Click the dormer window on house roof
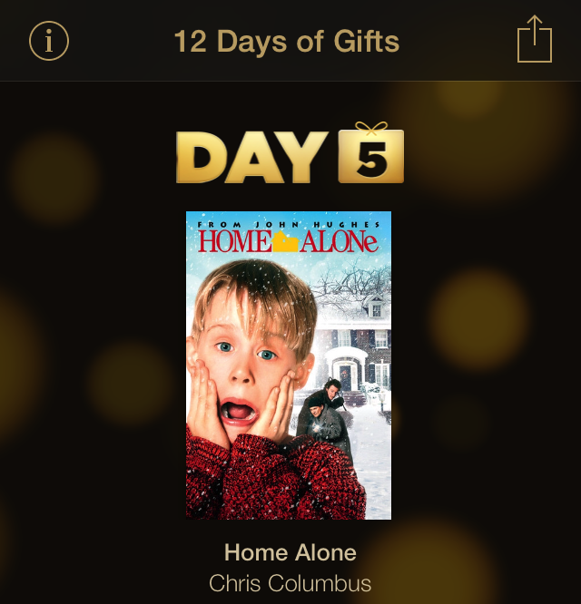Screen dimensions: 581x604 (376, 308)
